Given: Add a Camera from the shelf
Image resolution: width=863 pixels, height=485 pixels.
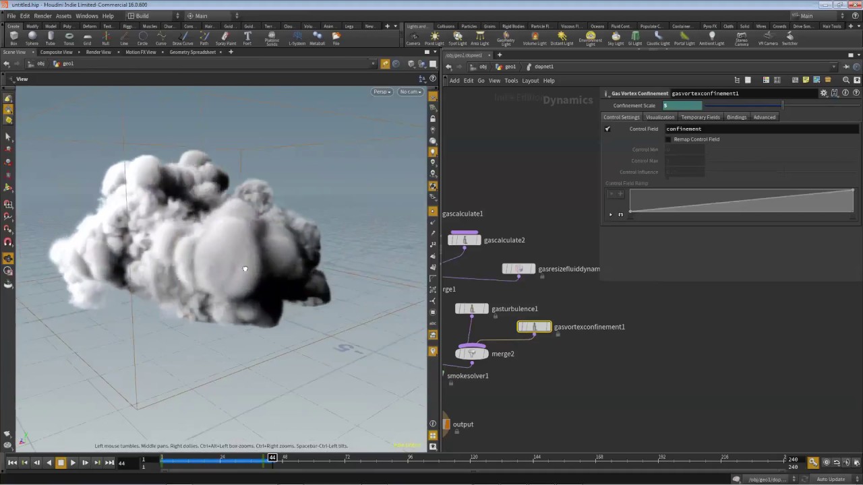Looking at the screenshot, I should [413, 38].
